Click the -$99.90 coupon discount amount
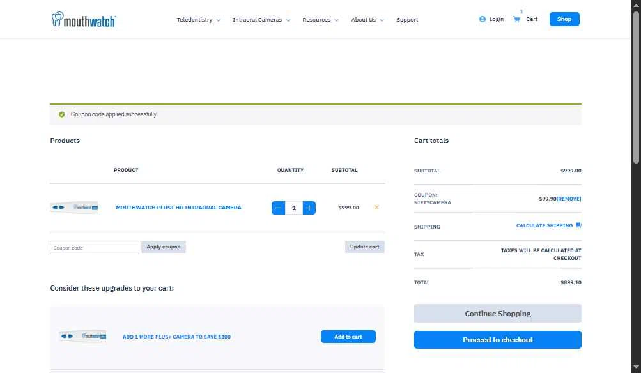The width and height of the screenshot is (641, 373). point(546,199)
